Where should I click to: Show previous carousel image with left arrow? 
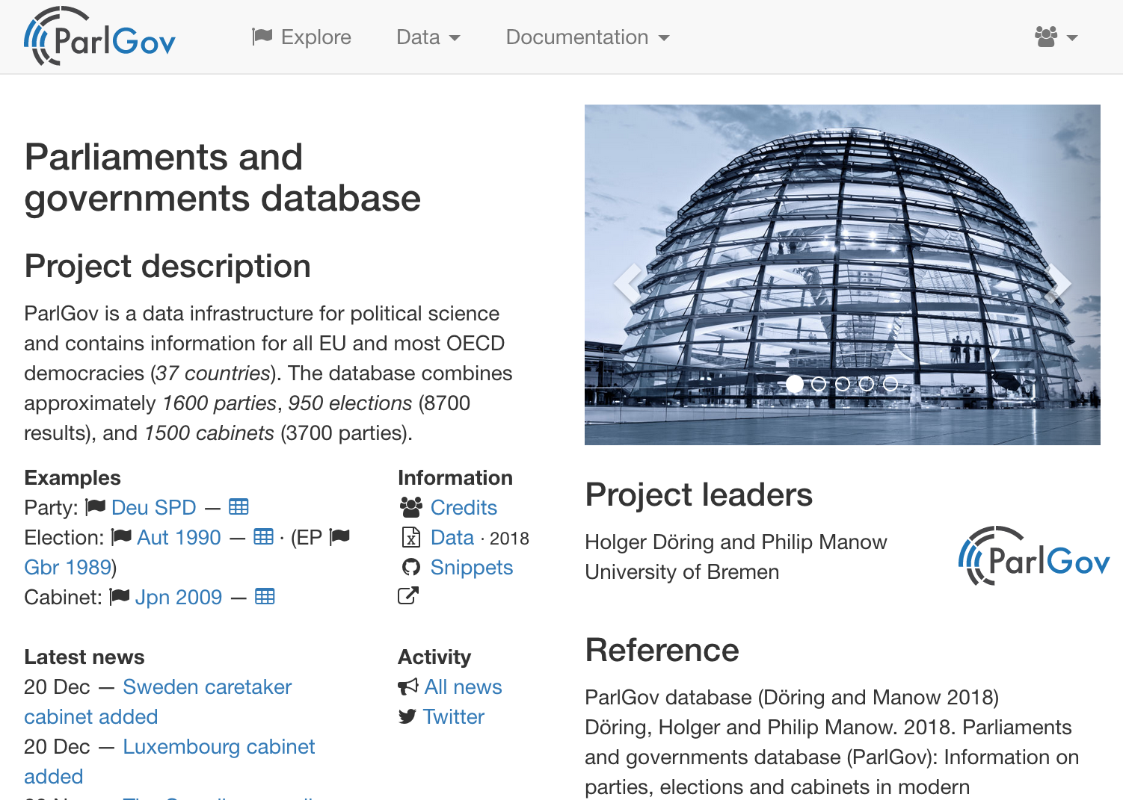pos(627,283)
